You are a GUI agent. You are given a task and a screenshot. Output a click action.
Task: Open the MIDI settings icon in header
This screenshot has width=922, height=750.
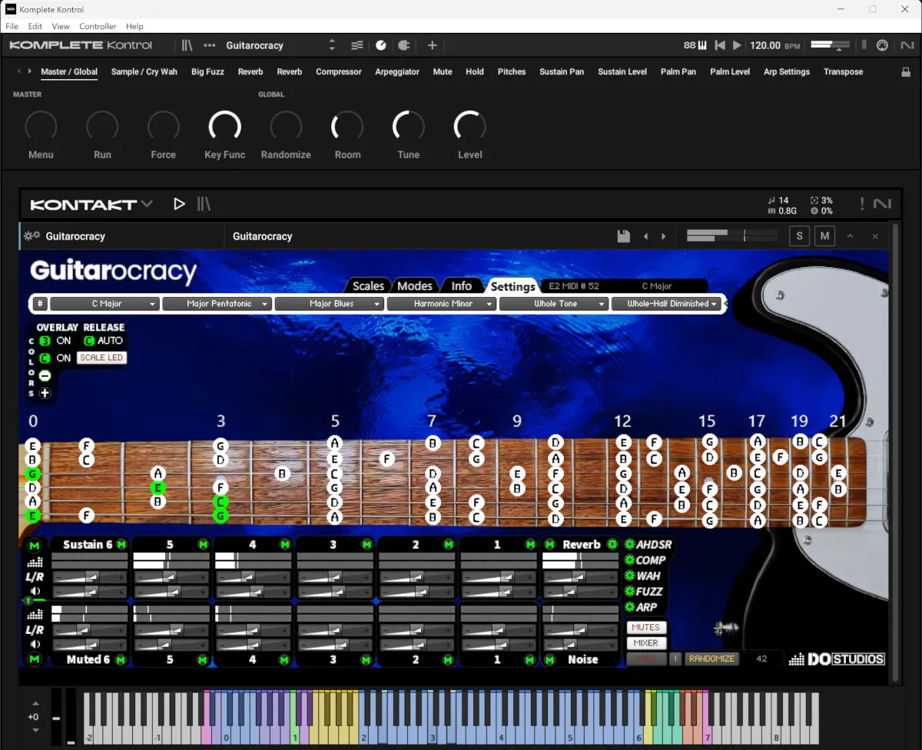pos(883,45)
